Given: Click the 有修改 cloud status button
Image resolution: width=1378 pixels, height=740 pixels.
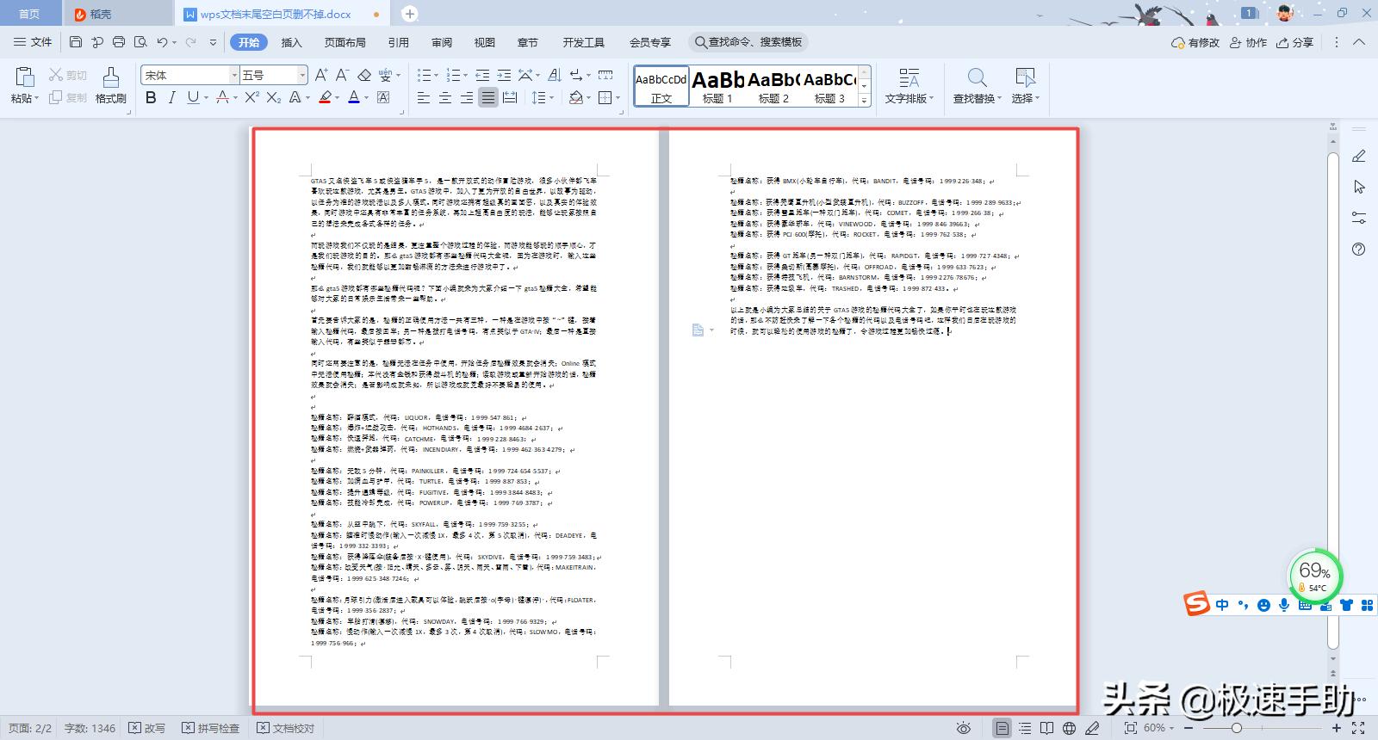Looking at the screenshot, I should tap(1195, 42).
